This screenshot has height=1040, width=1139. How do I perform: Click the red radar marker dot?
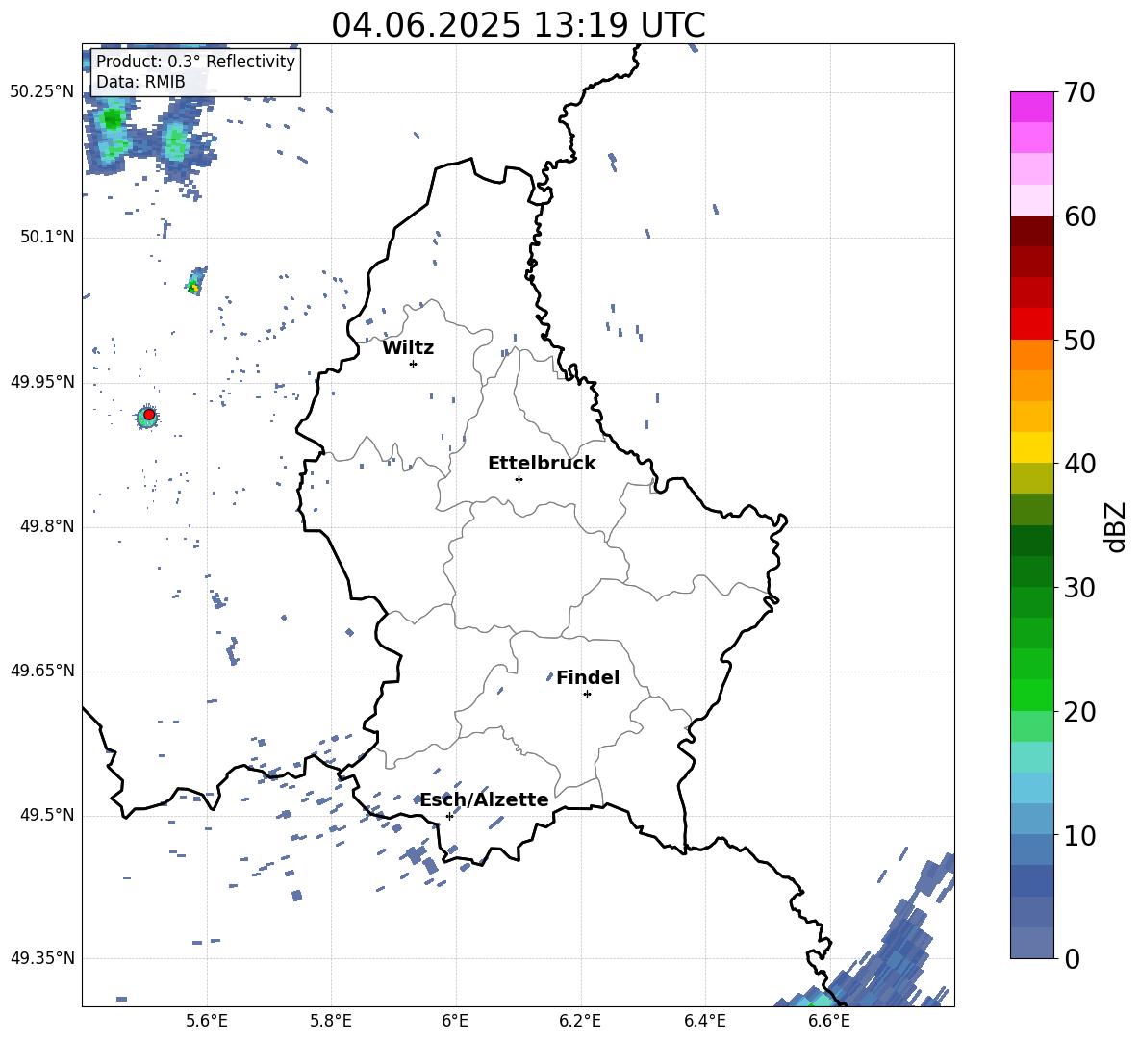pyautogui.click(x=149, y=415)
